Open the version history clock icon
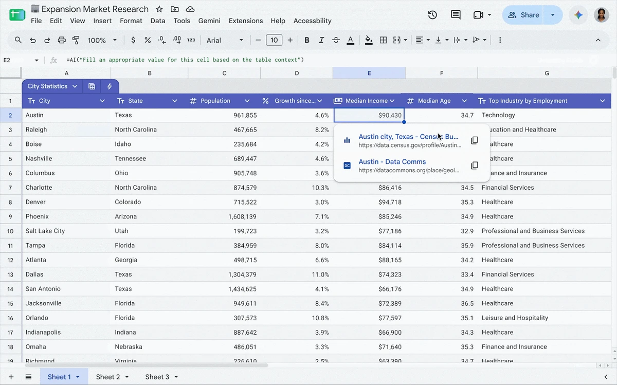Viewport: 617px width, 385px height. [x=432, y=15]
